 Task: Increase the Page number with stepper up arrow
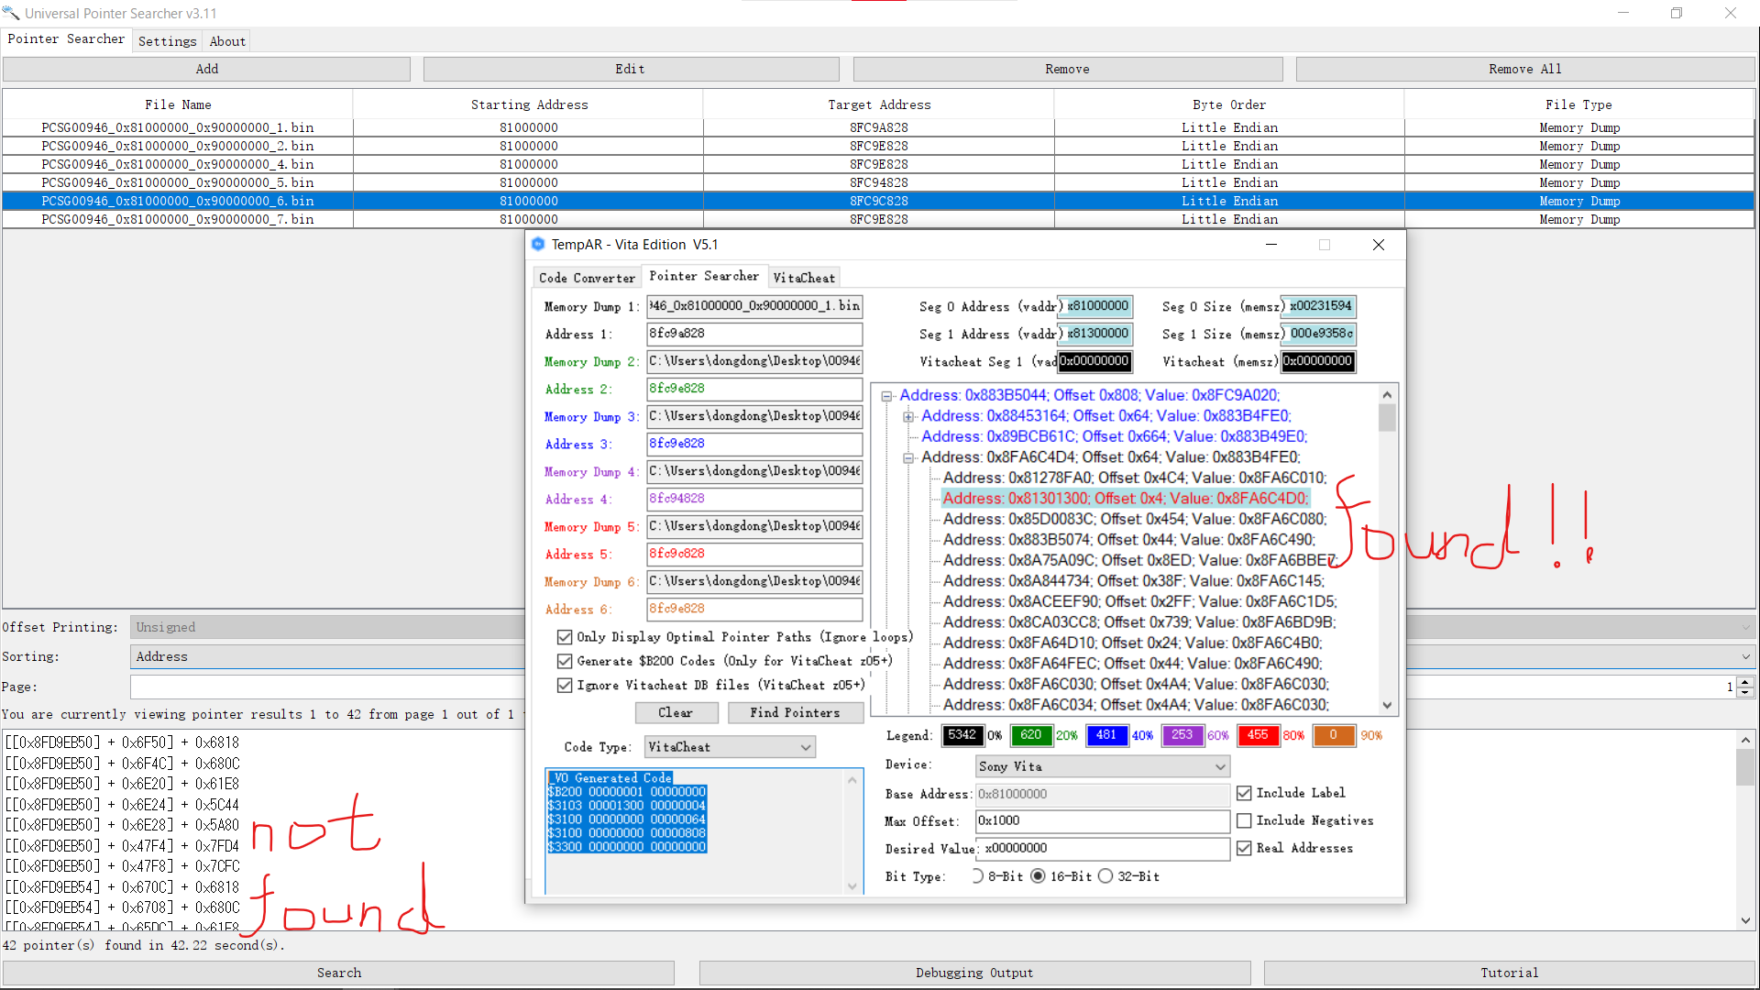coord(1745,681)
